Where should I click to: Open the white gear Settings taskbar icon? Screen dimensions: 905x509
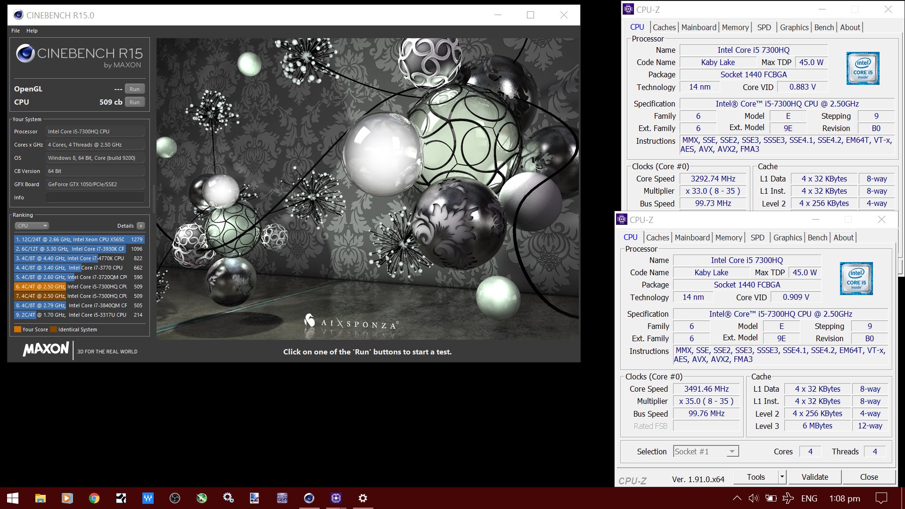(363, 498)
